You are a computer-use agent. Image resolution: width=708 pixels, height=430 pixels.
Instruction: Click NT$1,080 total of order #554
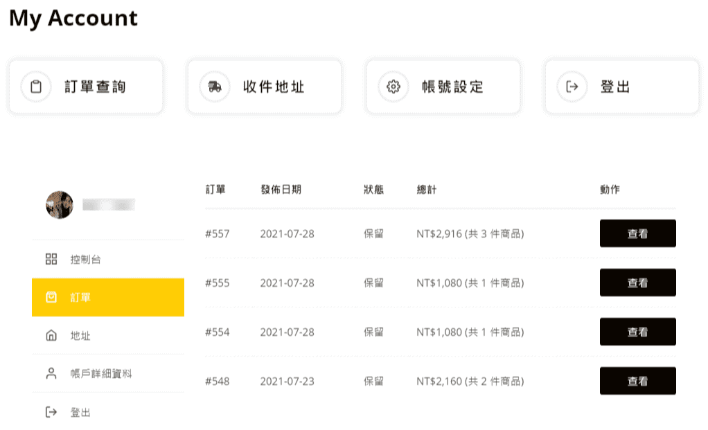pyautogui.click(x=470, y=332)
